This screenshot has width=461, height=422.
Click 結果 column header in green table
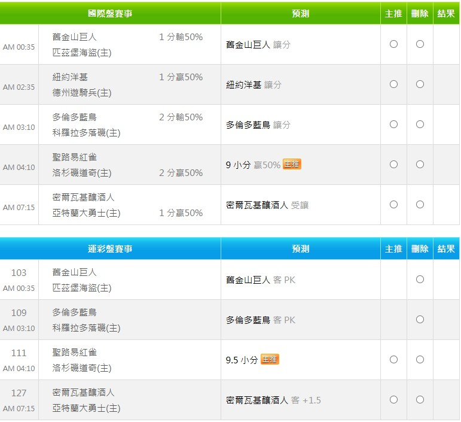coord(446,14)
